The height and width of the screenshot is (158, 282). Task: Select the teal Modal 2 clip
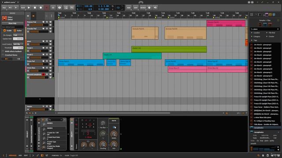pyautogui.click(x=132, y=56)
